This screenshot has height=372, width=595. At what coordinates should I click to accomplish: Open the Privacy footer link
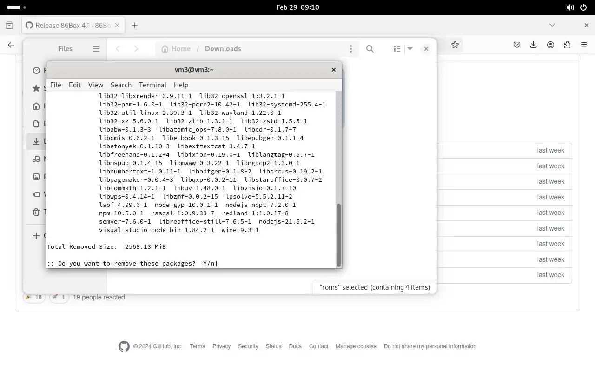221,346
